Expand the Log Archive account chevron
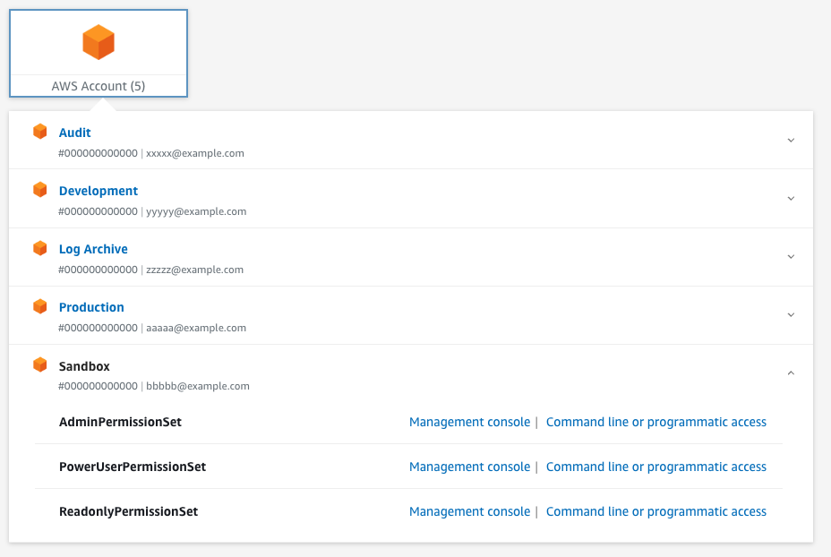 (x=791, y=257)
